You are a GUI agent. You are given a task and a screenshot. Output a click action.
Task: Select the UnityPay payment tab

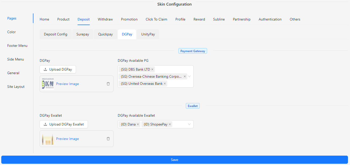148,34
